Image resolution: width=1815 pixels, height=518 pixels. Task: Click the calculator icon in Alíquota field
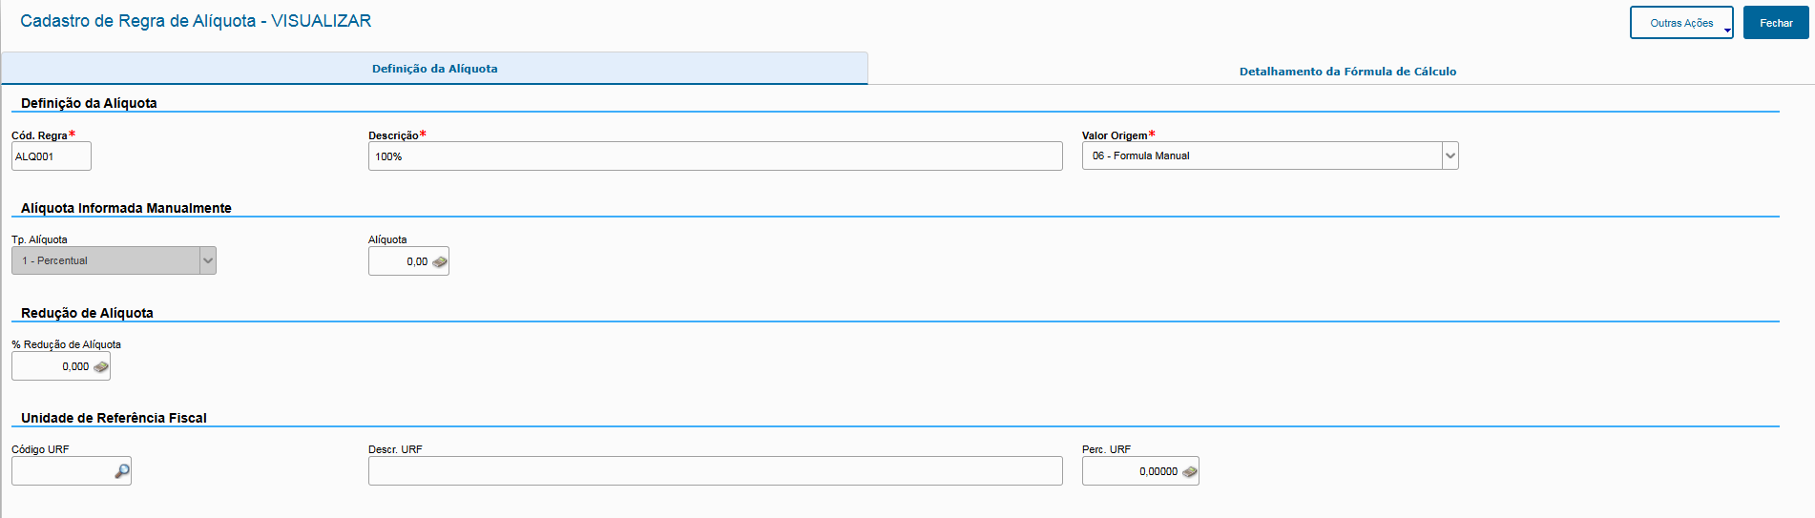tap(439, 261)
